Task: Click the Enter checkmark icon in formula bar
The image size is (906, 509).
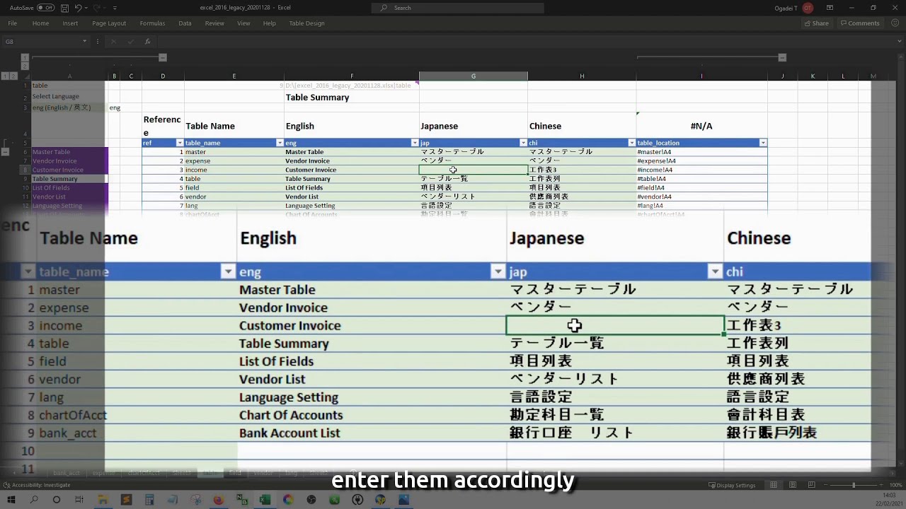Action: click(132, 42)
